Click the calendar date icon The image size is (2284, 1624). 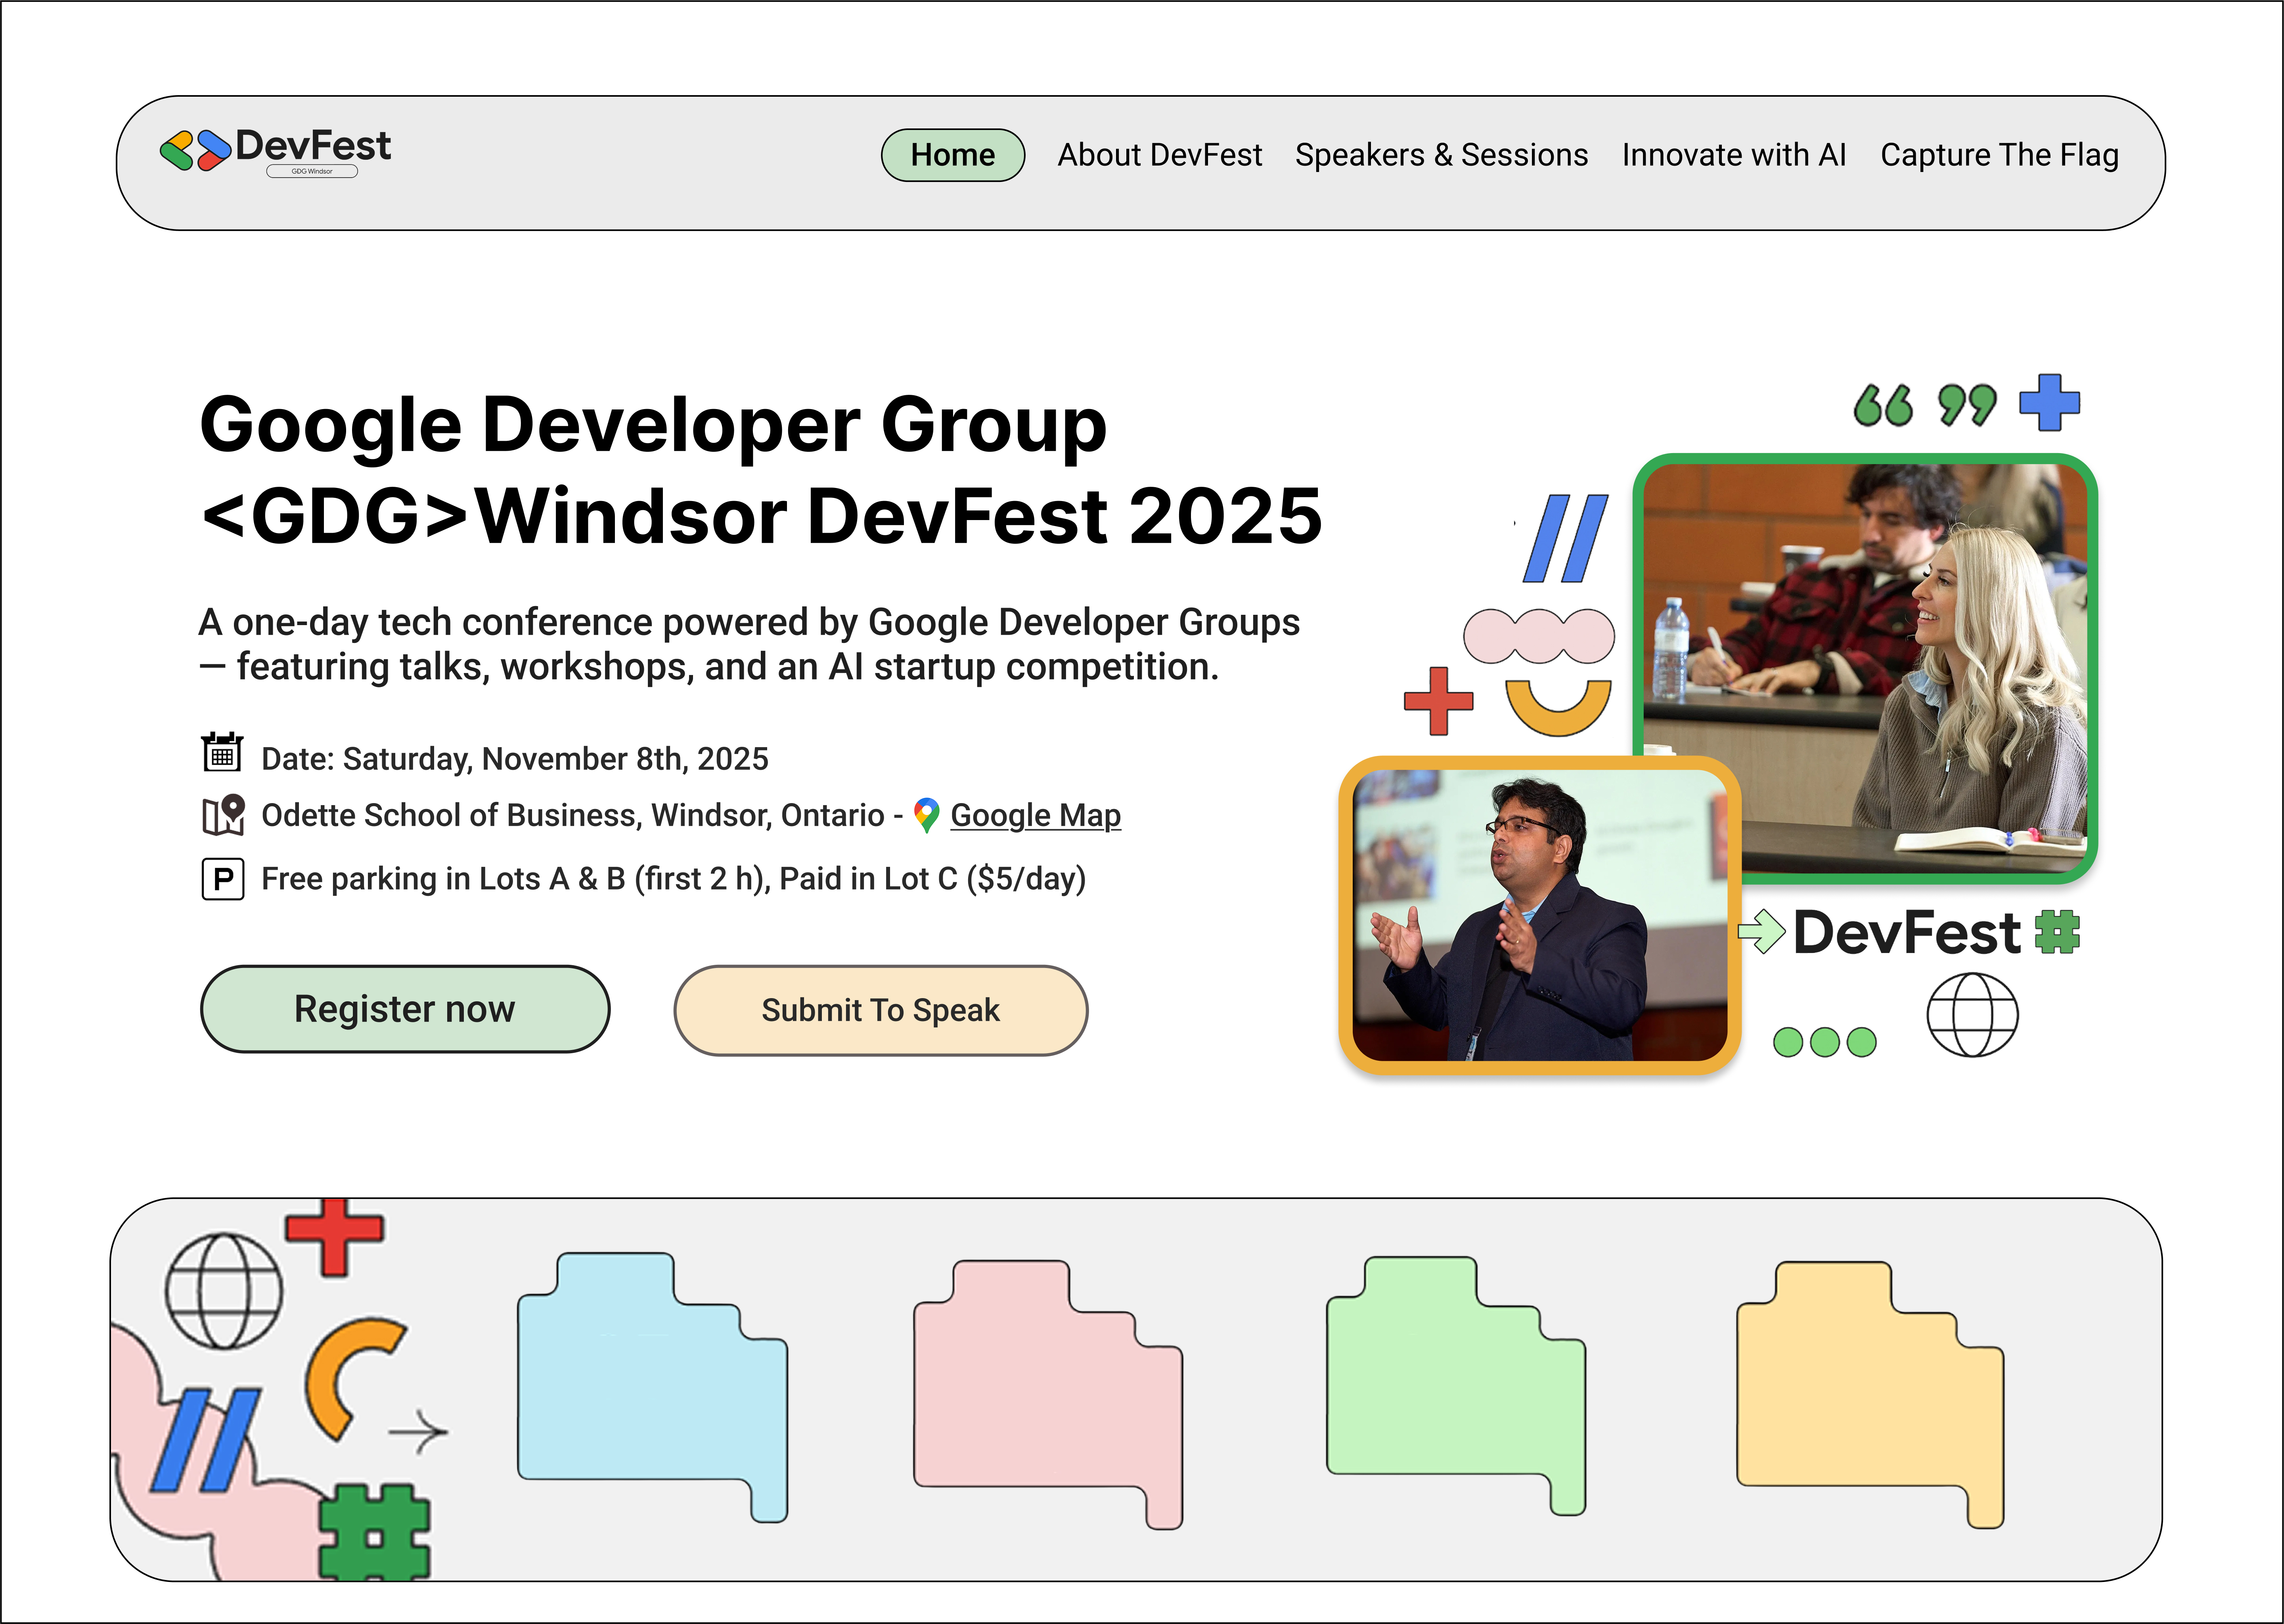click(x=222, y=752)
